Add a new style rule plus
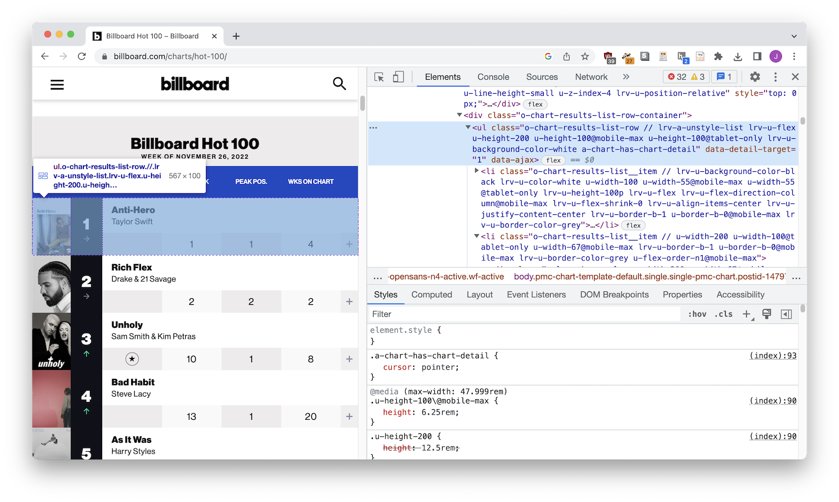Viewport: 839px width, 502px height. (x=747, y=314)
